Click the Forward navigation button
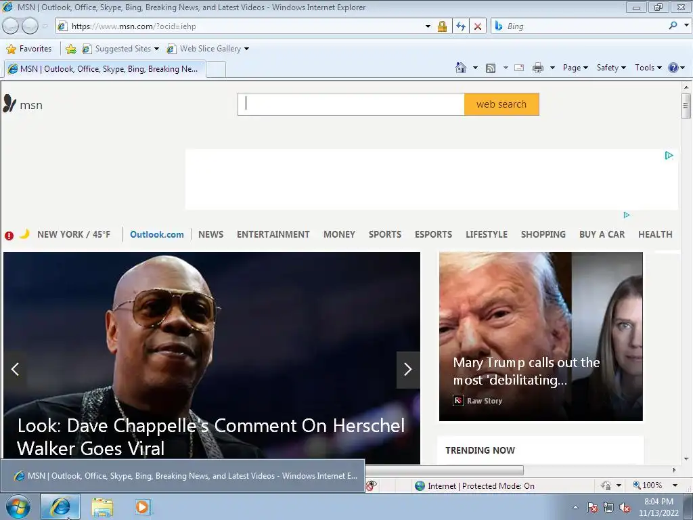 tap(30, 26)
